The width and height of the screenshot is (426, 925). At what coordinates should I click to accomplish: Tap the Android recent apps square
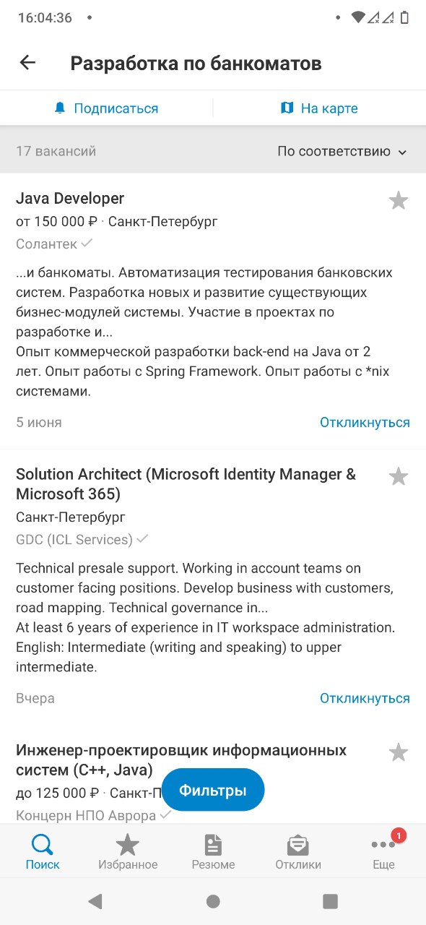coord(330,901)
